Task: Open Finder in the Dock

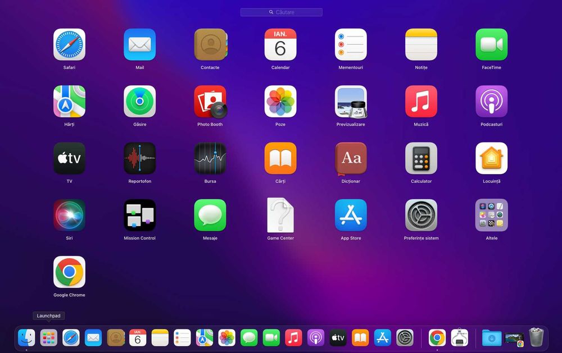Action: coord(26,338)
